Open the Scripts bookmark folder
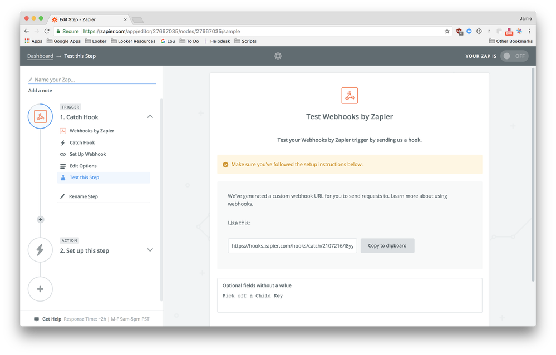Image resolution: width=556 pixels, height=355 pixels. point(245,41)
